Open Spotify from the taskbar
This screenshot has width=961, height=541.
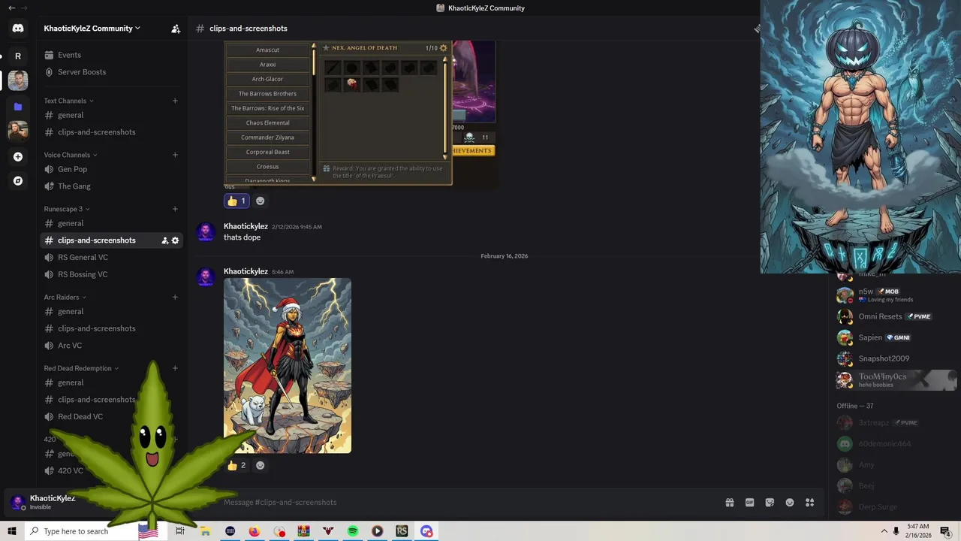point(353,531)
